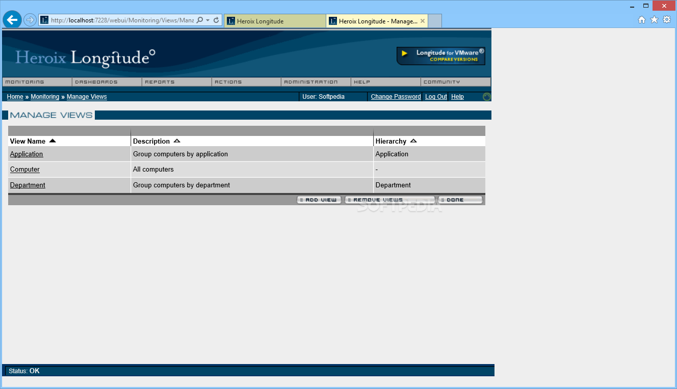Click the Heroix Longitude logo
The width and height of the screenshot is (677, 389).
point(85,58)
